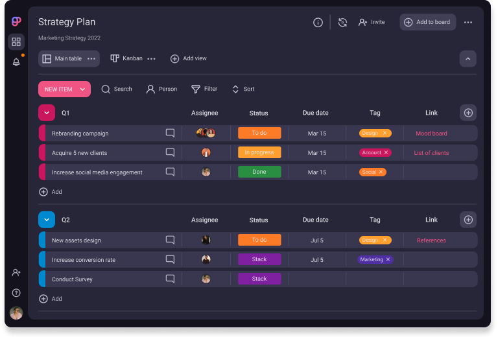Open the NEW ITEM dropdown arrow
This screenshot has width=498, height=339.
click(x=82, y=89)
